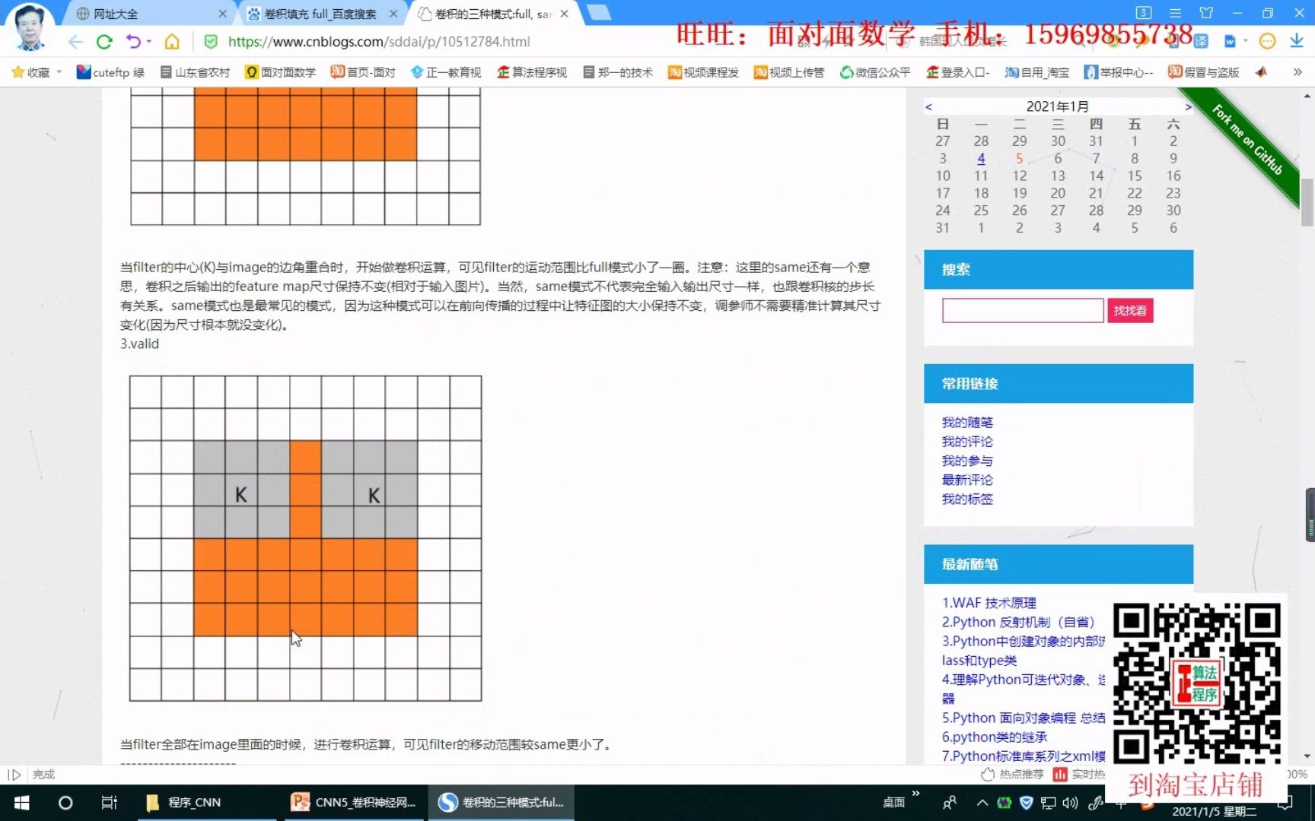Go back with the browser back arrow
1315x821 pixels.
(75, 41)
